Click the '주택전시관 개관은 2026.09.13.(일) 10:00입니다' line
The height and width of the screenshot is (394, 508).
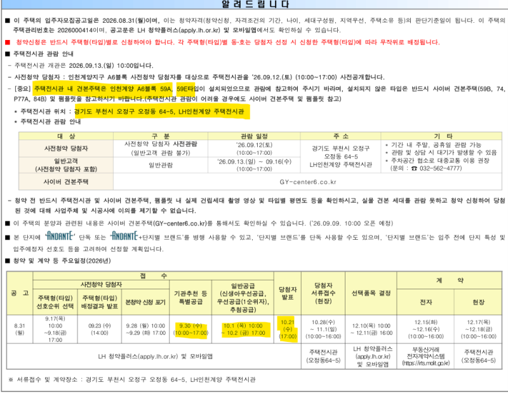(x=84, y=66)
